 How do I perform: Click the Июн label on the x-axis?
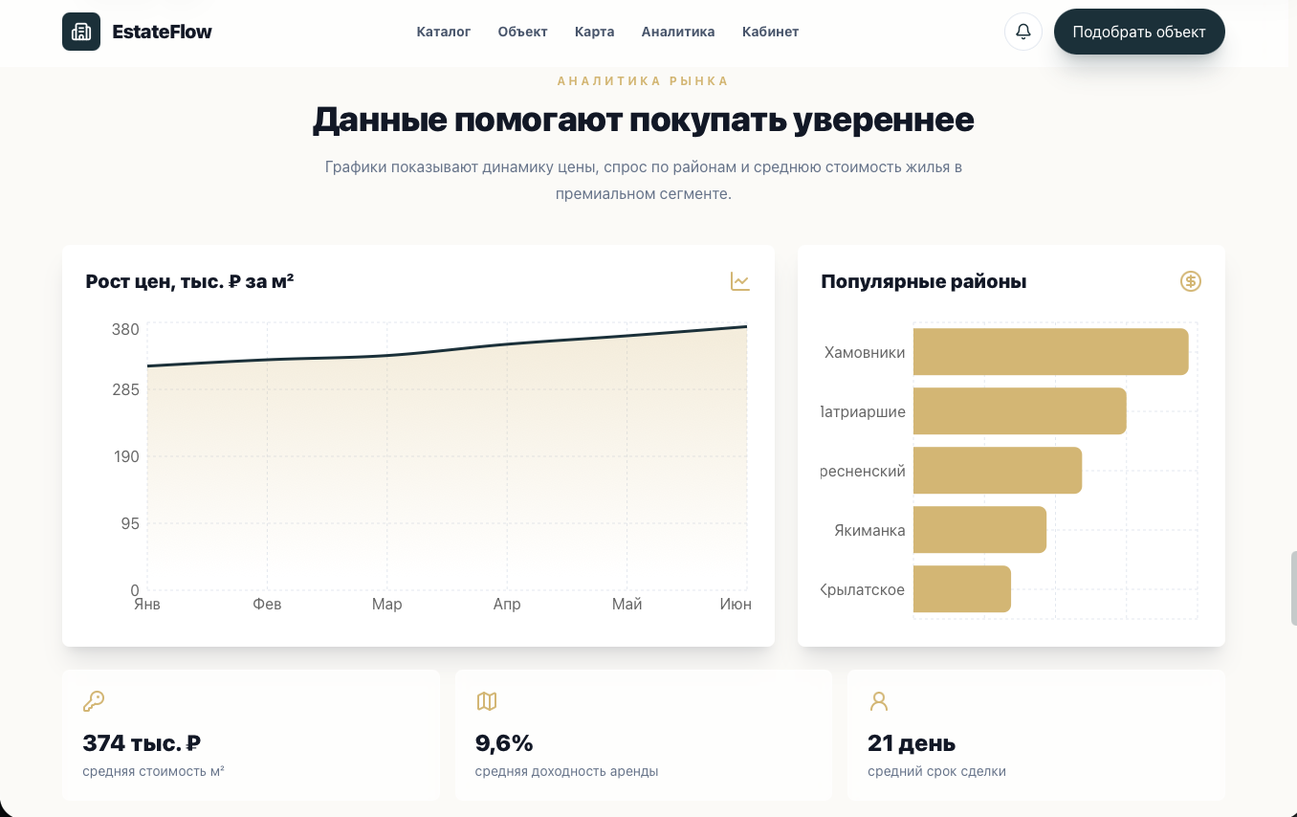[736, 604]
